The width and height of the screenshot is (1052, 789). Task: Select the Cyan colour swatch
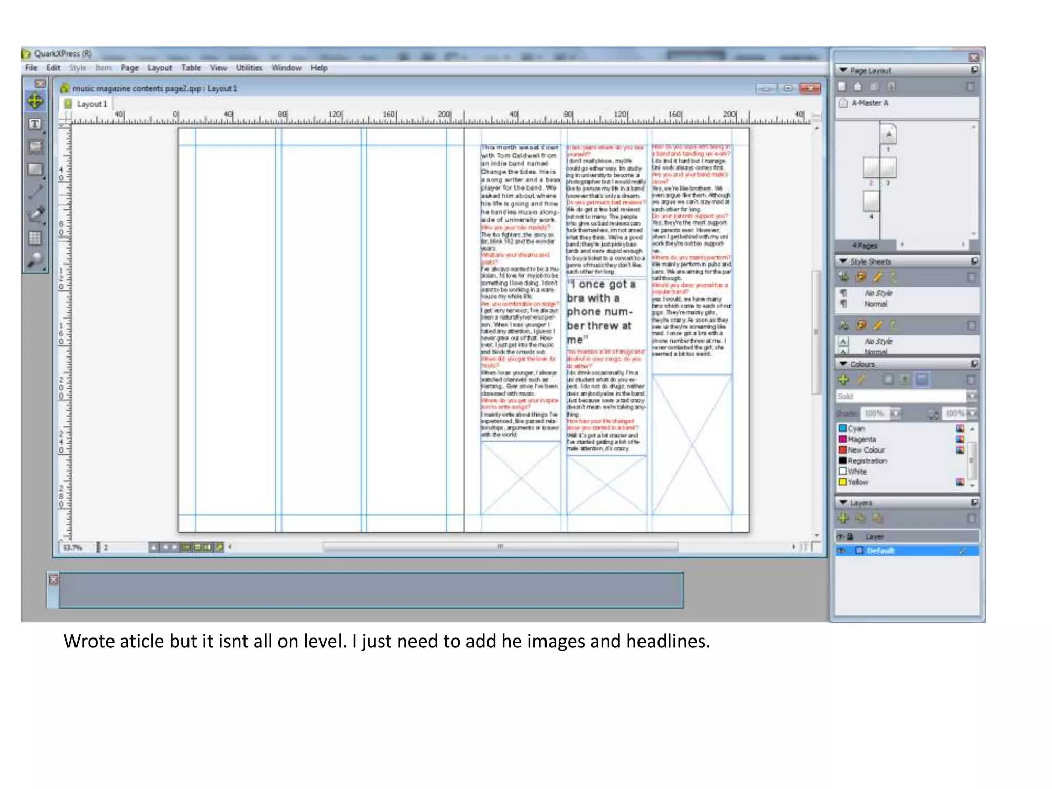coord(842,428)
